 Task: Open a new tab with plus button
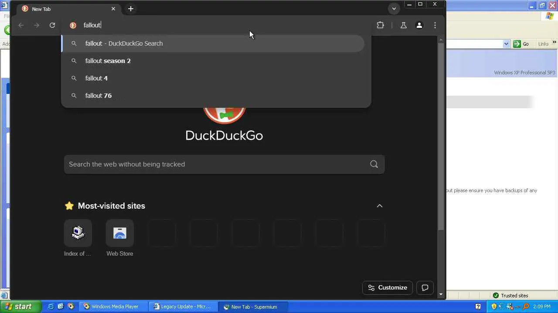131,9
